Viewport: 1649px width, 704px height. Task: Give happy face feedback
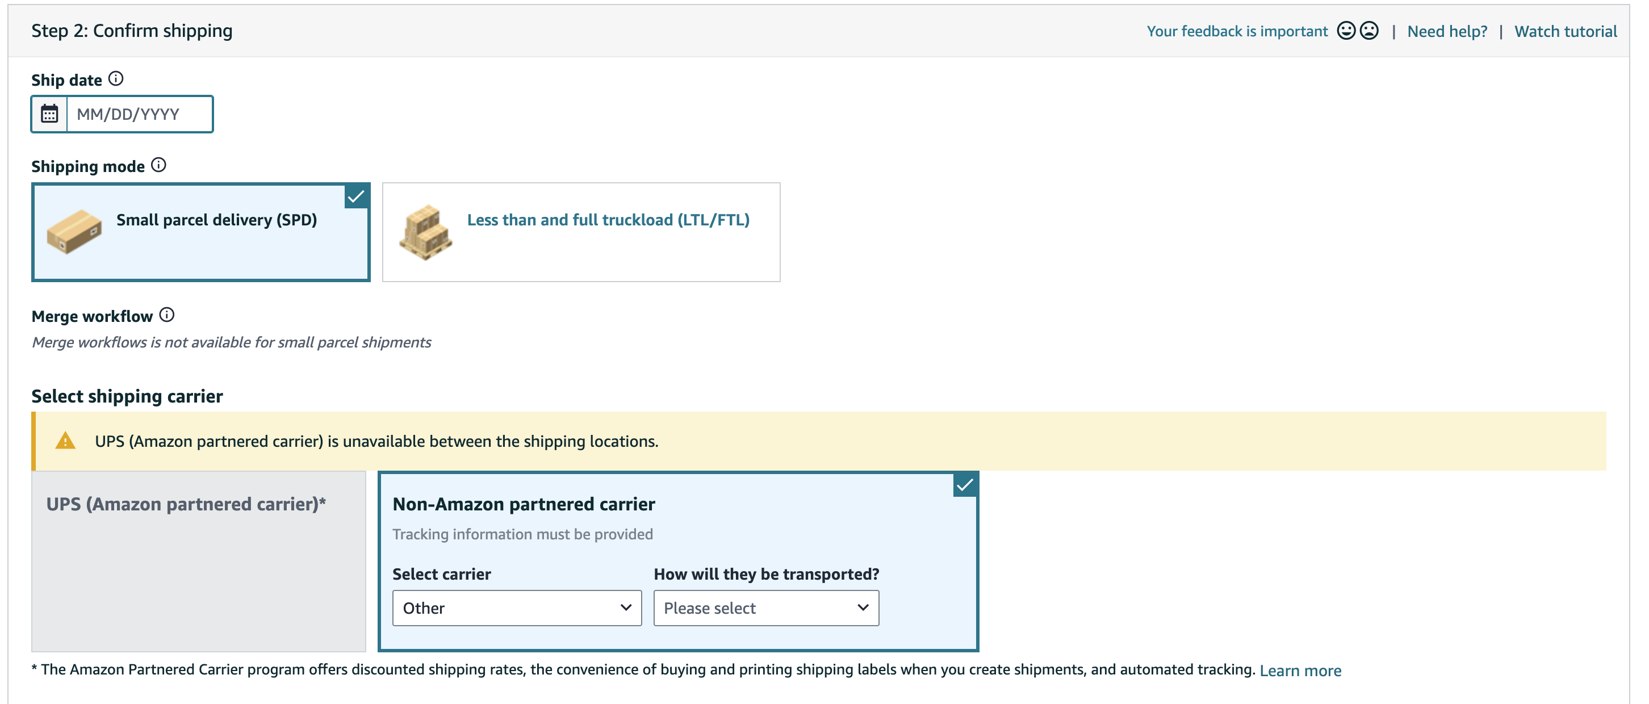coord(1346,31)
